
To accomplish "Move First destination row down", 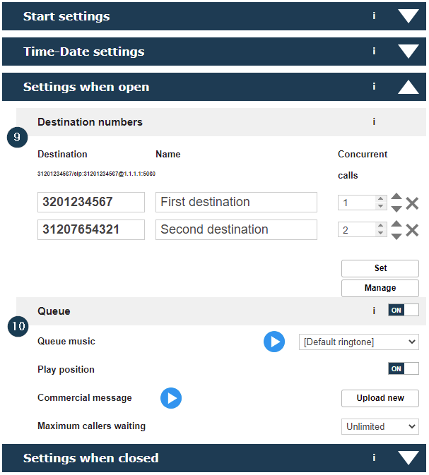I will coord(396,209).
